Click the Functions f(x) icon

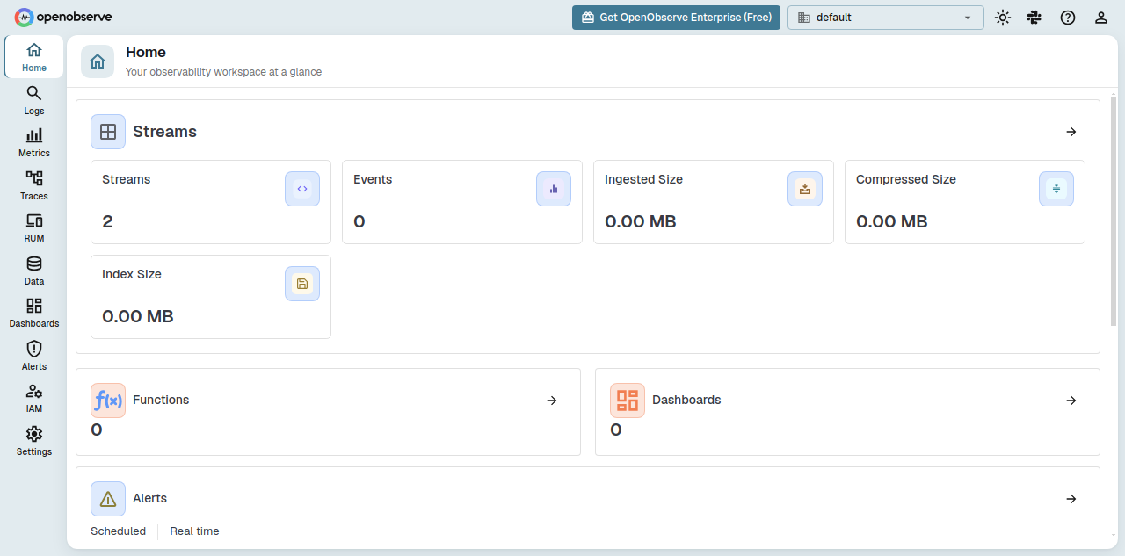(x=108, y=401)
